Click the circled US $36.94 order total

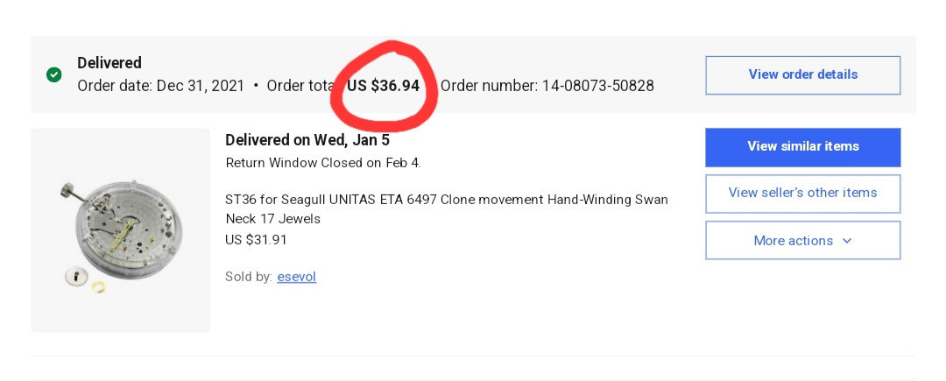[383, 86]
